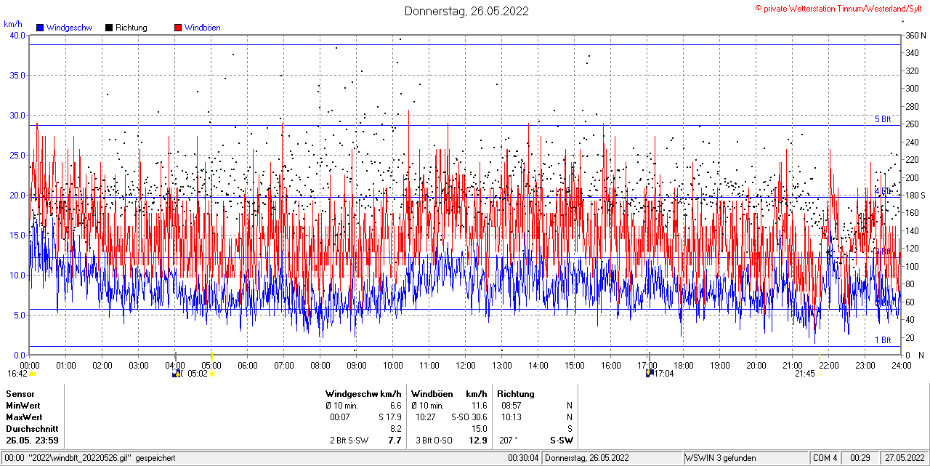
Task: Click the yellow sunset marker at 21:45
Action: coord(820,374)
